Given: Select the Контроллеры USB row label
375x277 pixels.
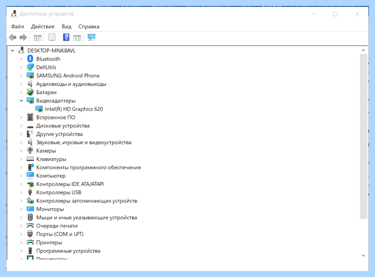Looking at the screenshot, I should [x=59, y=193].
